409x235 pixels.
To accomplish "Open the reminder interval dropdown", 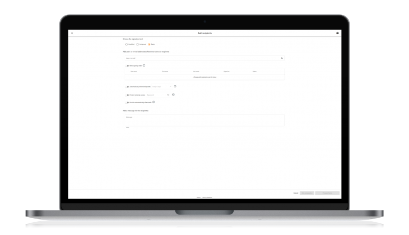I will (162, 87).
